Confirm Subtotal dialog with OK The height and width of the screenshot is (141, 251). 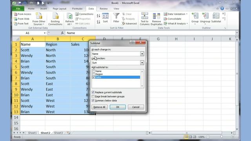tap(118, 107)
